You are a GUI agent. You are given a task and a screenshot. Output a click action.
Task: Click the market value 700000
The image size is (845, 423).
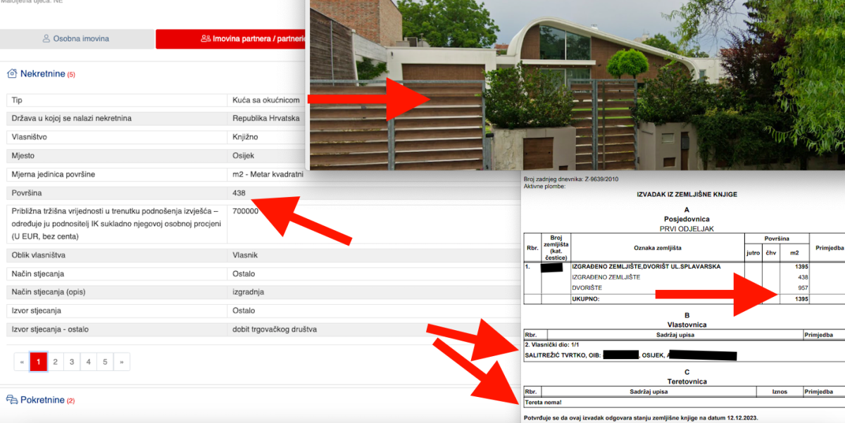pyautogui.click(x=246, y=211)
